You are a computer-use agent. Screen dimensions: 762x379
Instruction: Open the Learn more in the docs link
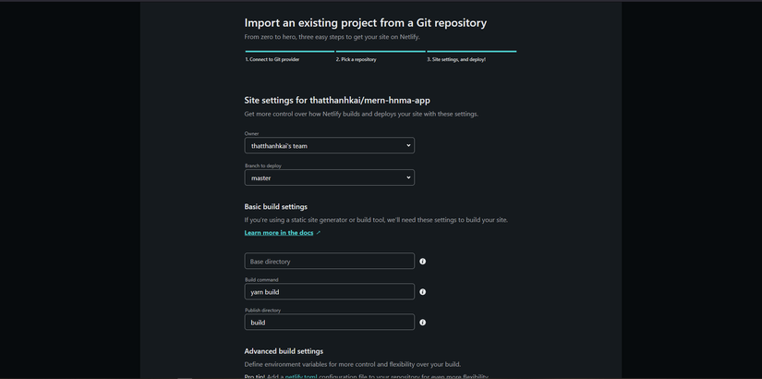[279, 233]
